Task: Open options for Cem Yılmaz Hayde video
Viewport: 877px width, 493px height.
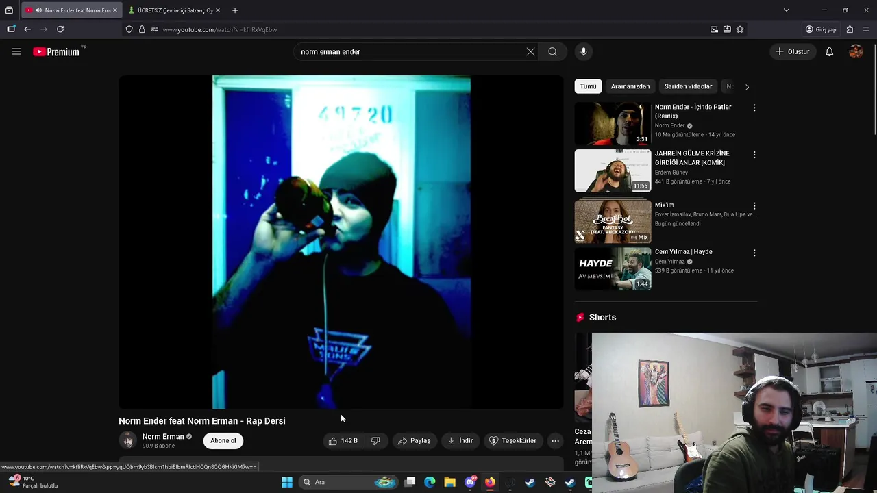Action: click(x=754, y=253)
